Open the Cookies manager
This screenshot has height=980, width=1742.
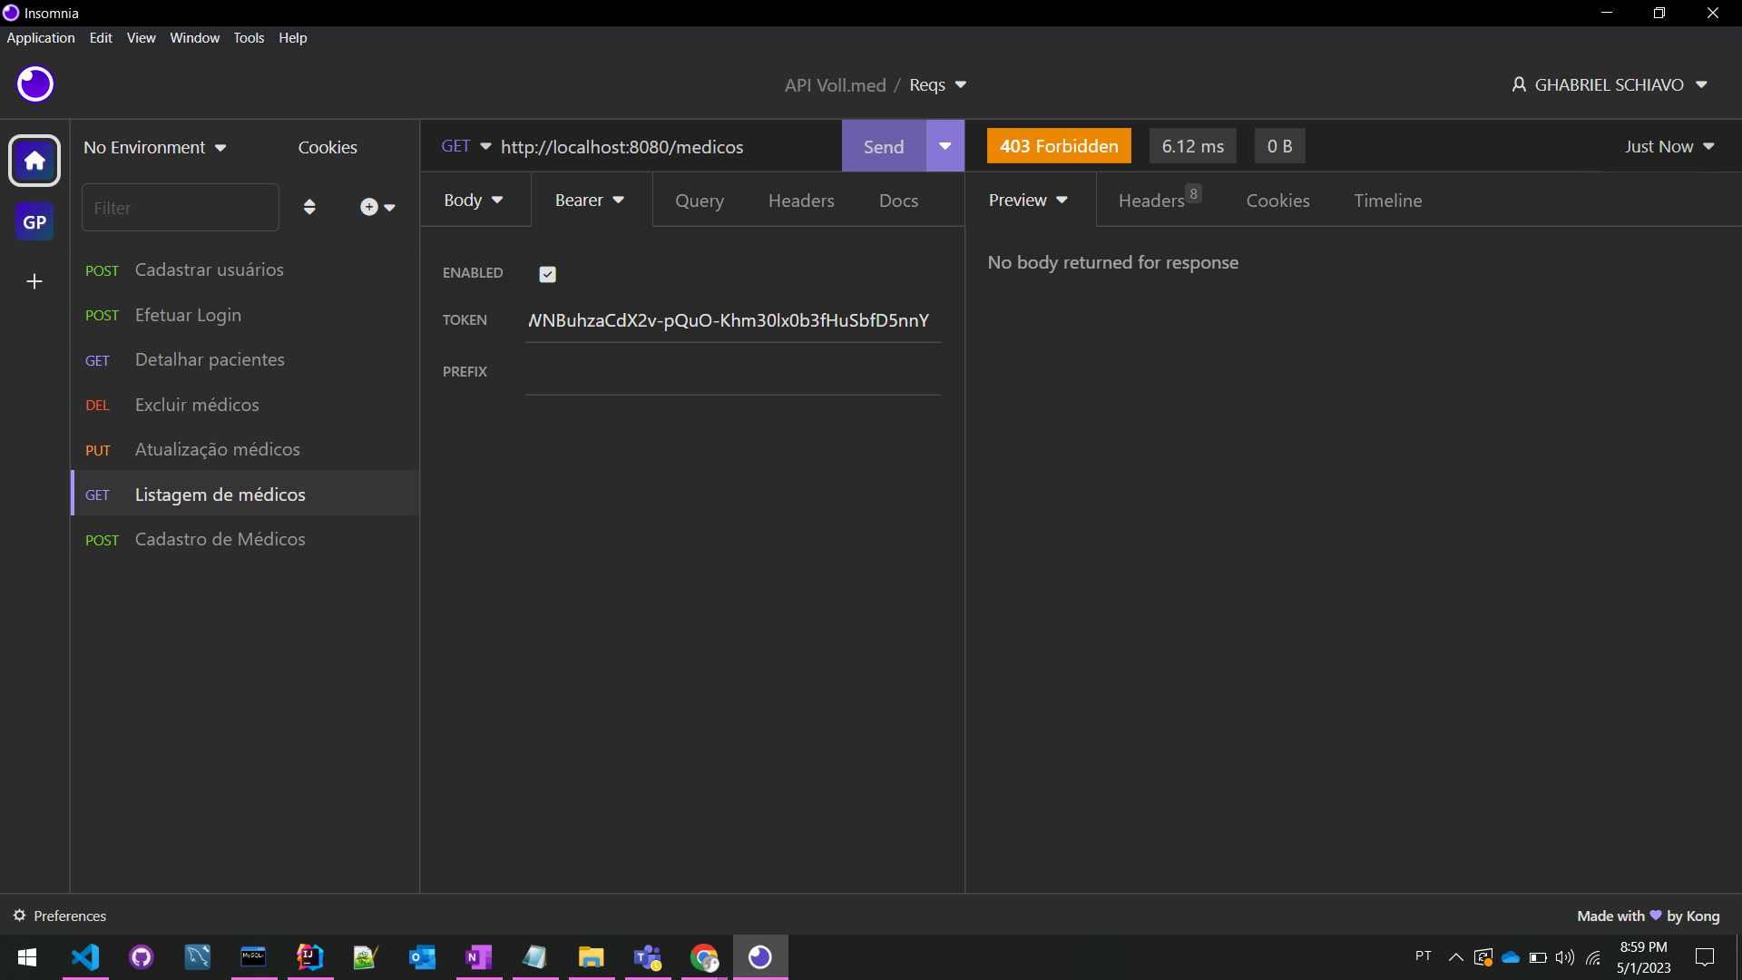click(x=328, y=146)
